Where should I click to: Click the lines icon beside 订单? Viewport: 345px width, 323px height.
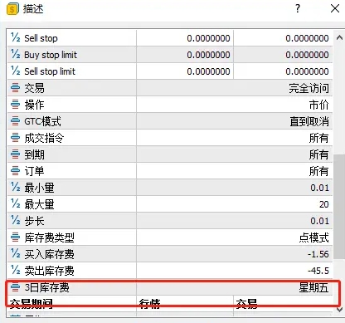point(15,171)
